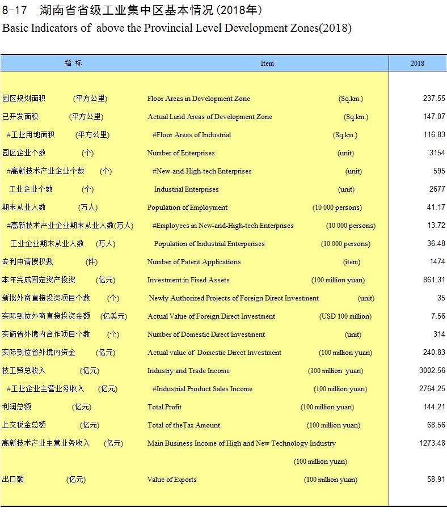447x525 pixels.
Task: Select the value 2677
Action: (x=437, y=189)
